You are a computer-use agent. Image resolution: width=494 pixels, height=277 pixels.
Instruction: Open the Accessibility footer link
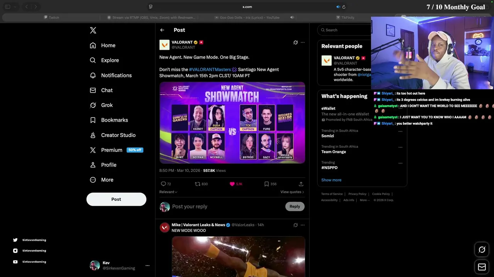[329, 200]
